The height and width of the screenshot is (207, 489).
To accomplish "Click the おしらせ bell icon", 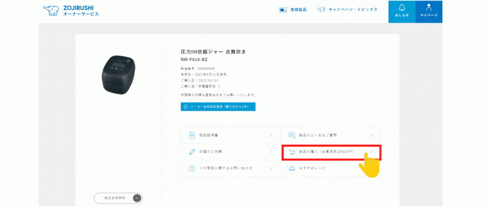I will coord(401,7).
